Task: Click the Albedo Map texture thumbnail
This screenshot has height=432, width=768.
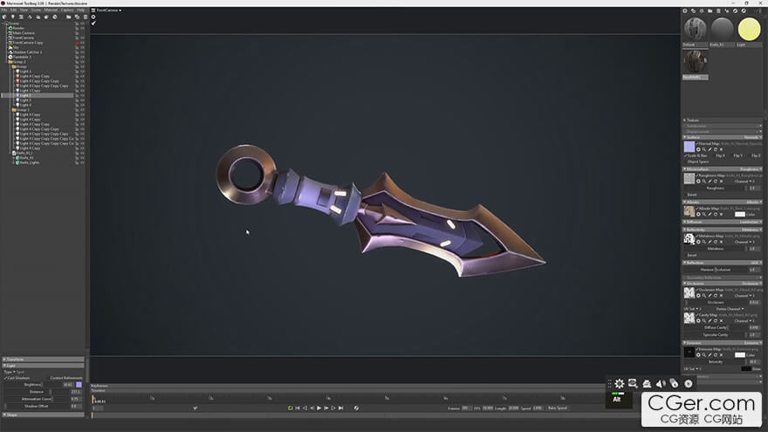Action: [x=689, y=211]
